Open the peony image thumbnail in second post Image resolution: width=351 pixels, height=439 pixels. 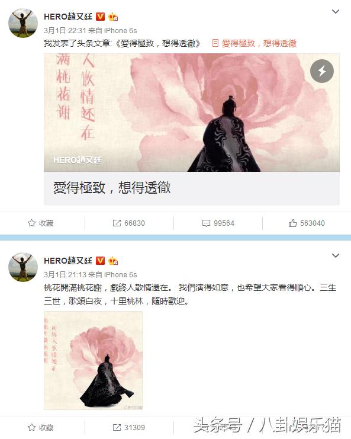(93, 360)
